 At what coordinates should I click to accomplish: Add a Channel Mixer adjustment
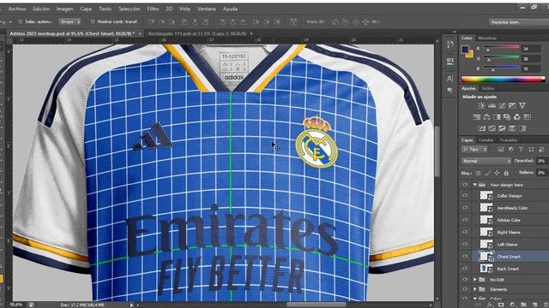click(x=517, y=117)
